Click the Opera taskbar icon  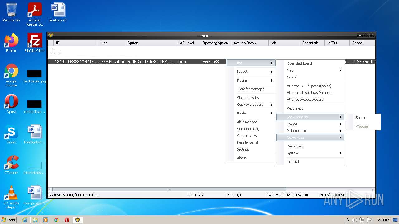click(x=67, y=220)
